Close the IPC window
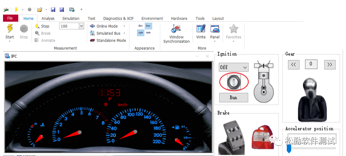The width and height of the screenshot is (346, 156). pos(207,56)
